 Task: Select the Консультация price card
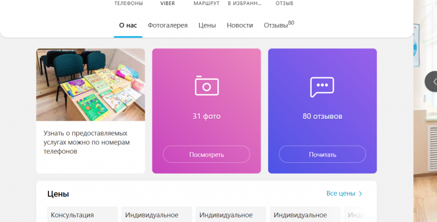83,214
